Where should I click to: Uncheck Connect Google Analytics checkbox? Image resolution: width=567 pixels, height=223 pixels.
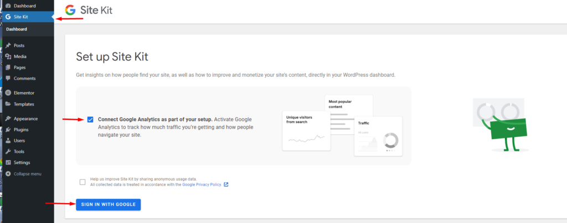click(90, 120)
